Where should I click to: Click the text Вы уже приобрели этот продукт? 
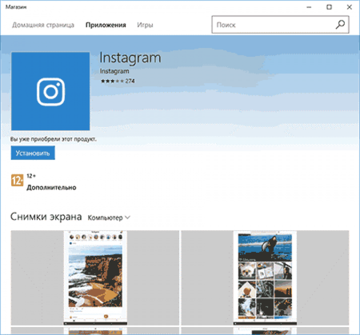point(53,139)
